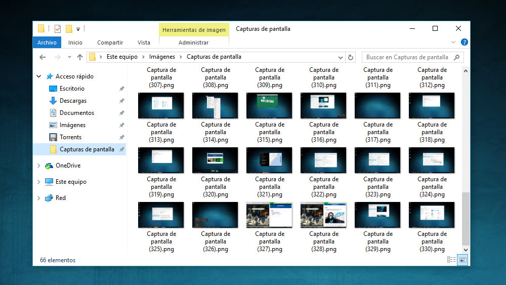
Task: Click file name Captura de pantalla (312).png
Action: [x=432, y=77]
